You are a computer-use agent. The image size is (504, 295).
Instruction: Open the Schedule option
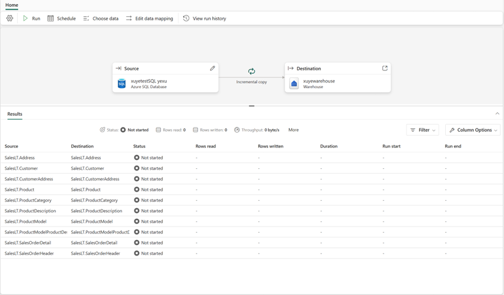pyautogui.click(x=62, y=19)
